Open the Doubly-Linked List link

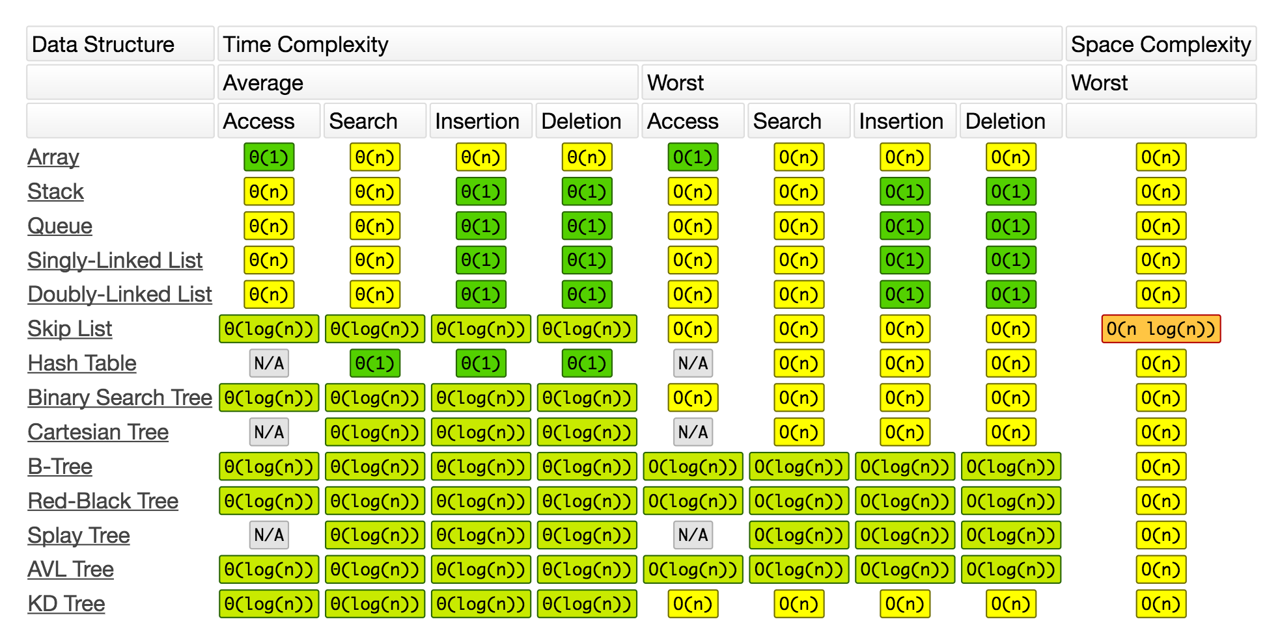[x=120, y=295]
